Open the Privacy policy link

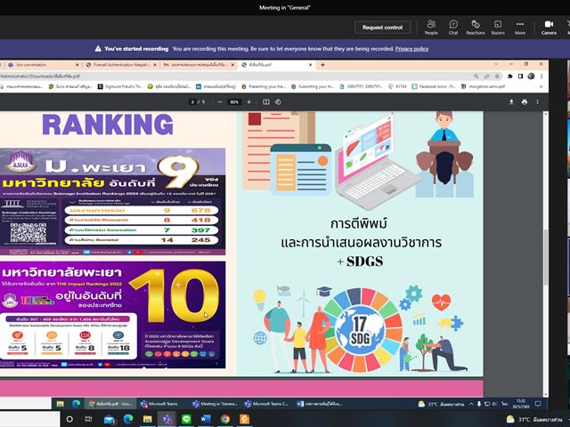411,49
